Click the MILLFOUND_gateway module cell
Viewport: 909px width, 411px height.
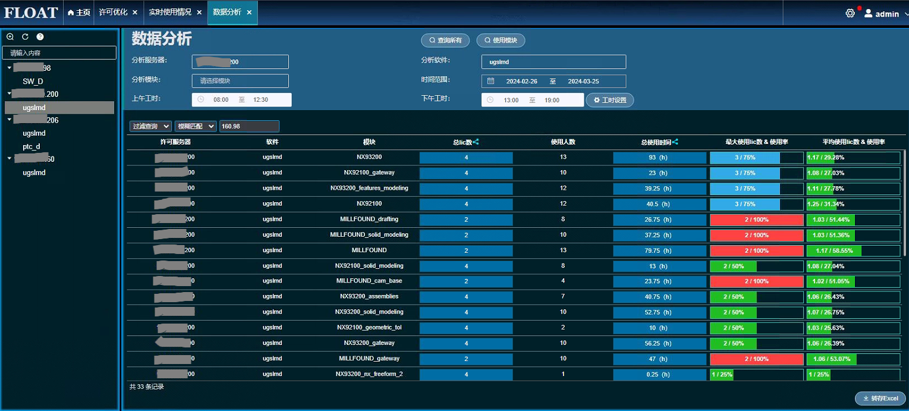(x=369, y=359)
